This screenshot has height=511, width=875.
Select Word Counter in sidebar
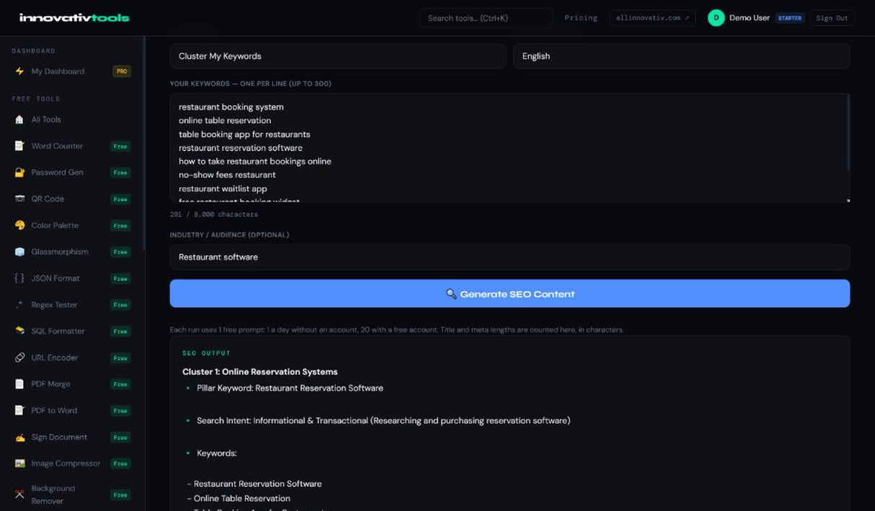click(x=57, y=146)
